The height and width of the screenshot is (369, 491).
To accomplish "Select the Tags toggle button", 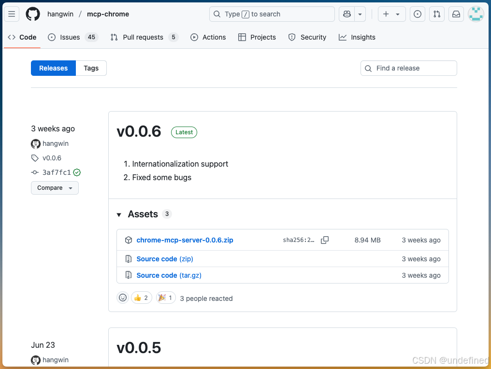I will click(x=91, y=68).
